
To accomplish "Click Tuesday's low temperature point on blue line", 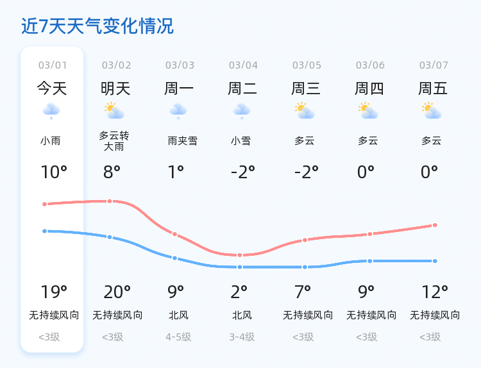I will (240, 267).
